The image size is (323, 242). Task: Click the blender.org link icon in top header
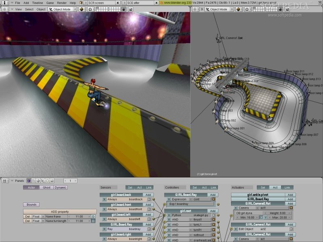tap(161, 3)
